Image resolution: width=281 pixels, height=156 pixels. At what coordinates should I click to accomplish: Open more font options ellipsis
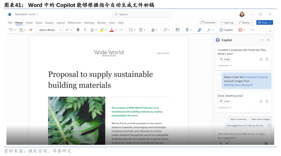(x=121, y=30)
